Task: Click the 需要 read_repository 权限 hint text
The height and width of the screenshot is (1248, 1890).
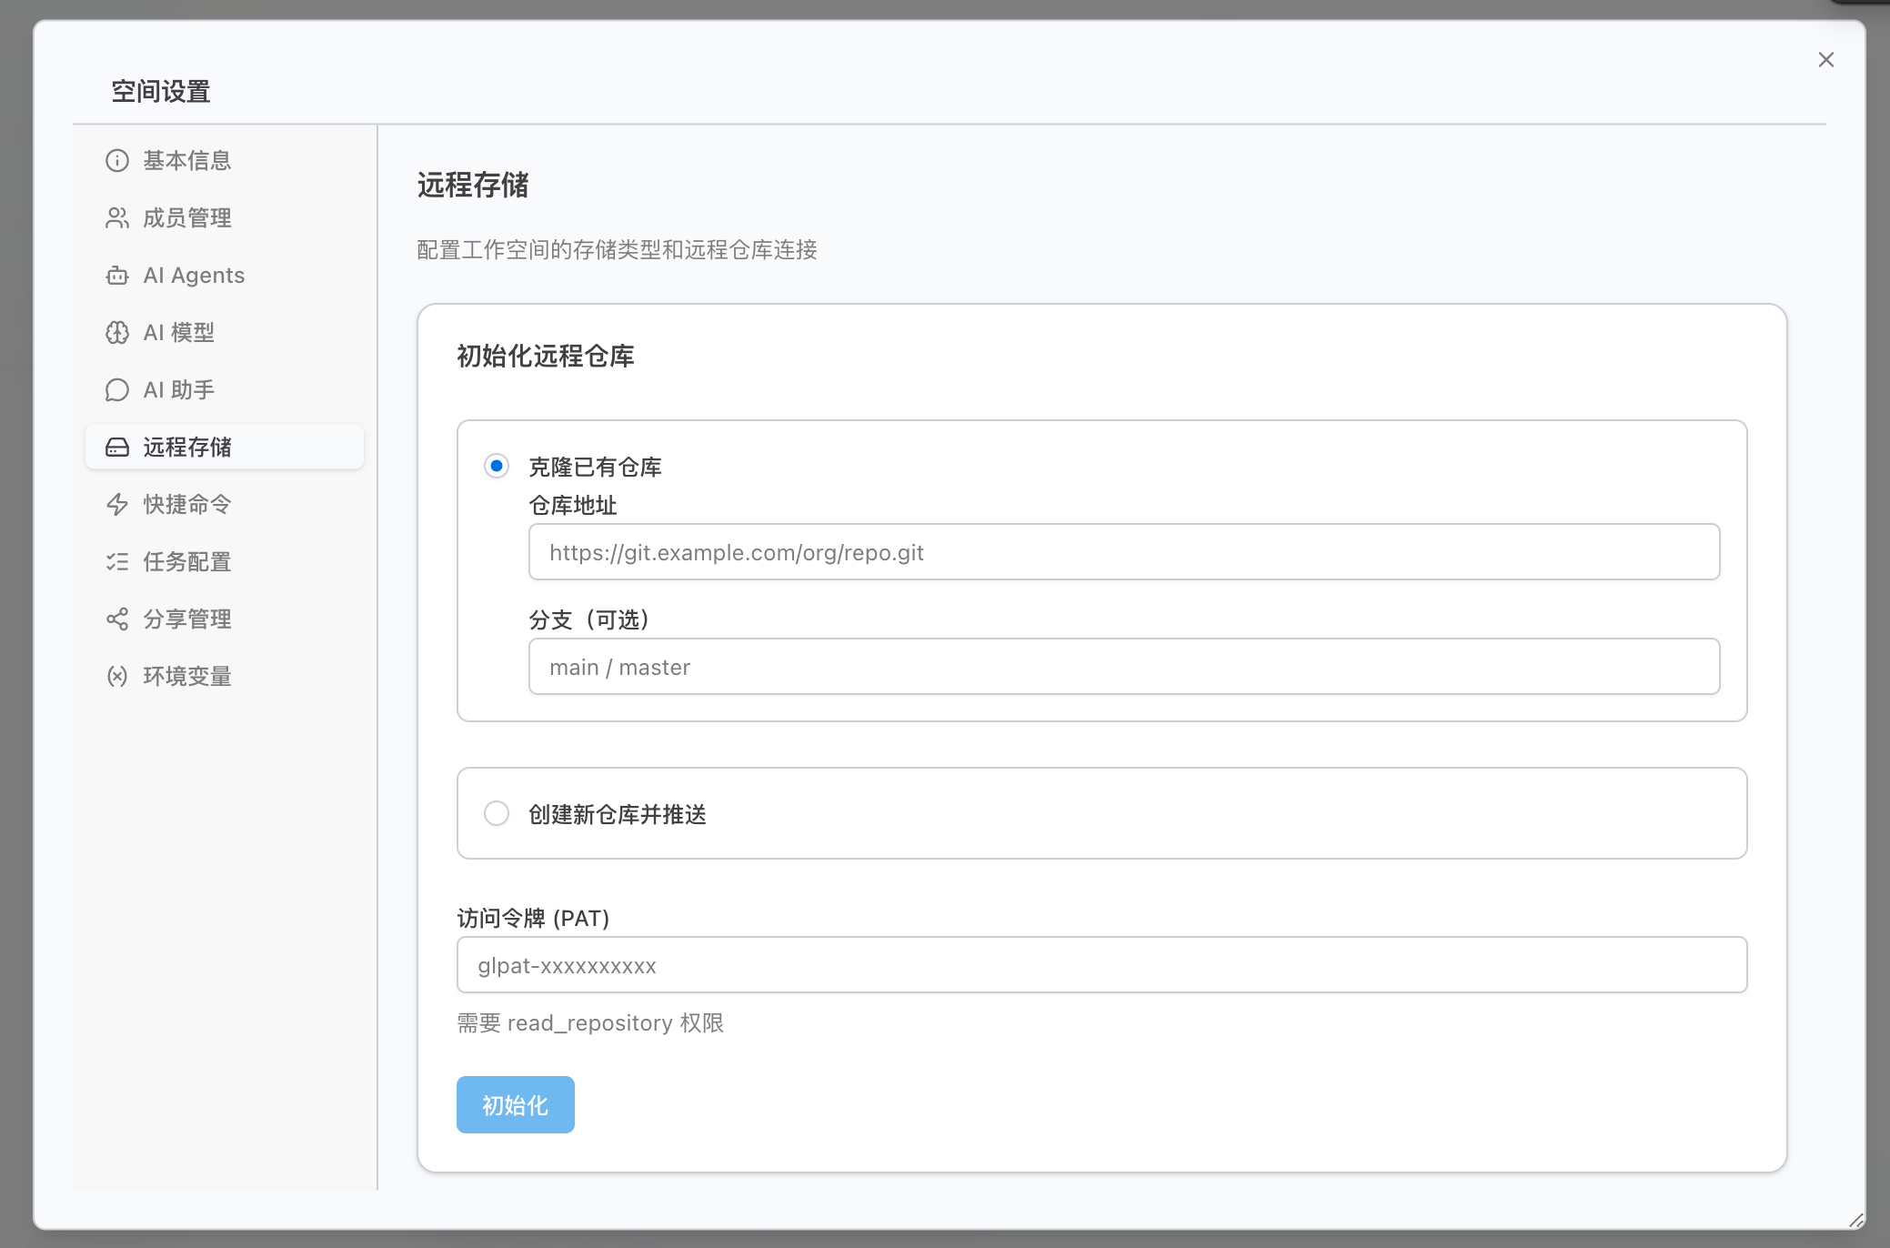Action: tap(591, 1022)
